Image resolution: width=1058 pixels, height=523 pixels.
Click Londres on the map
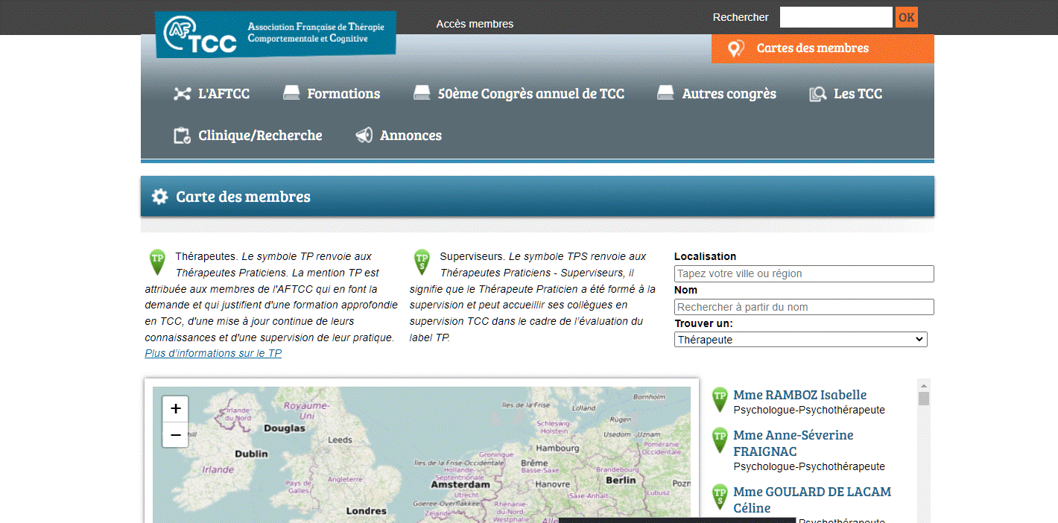coord(367,511)
